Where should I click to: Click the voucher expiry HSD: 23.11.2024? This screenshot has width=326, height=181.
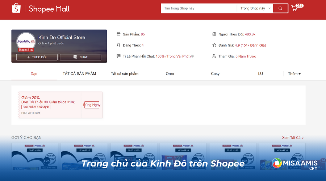coord(30,113)
